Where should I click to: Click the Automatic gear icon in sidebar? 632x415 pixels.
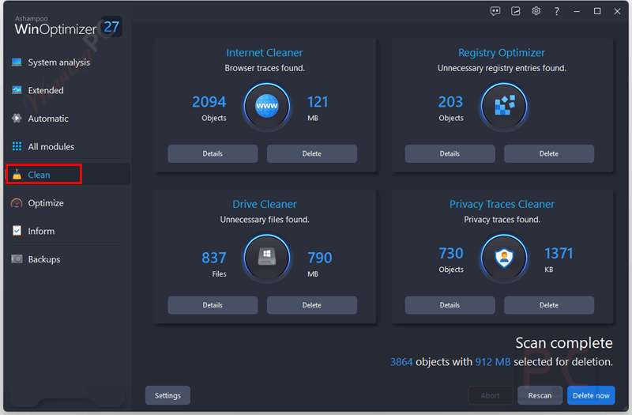pos(17,118)
